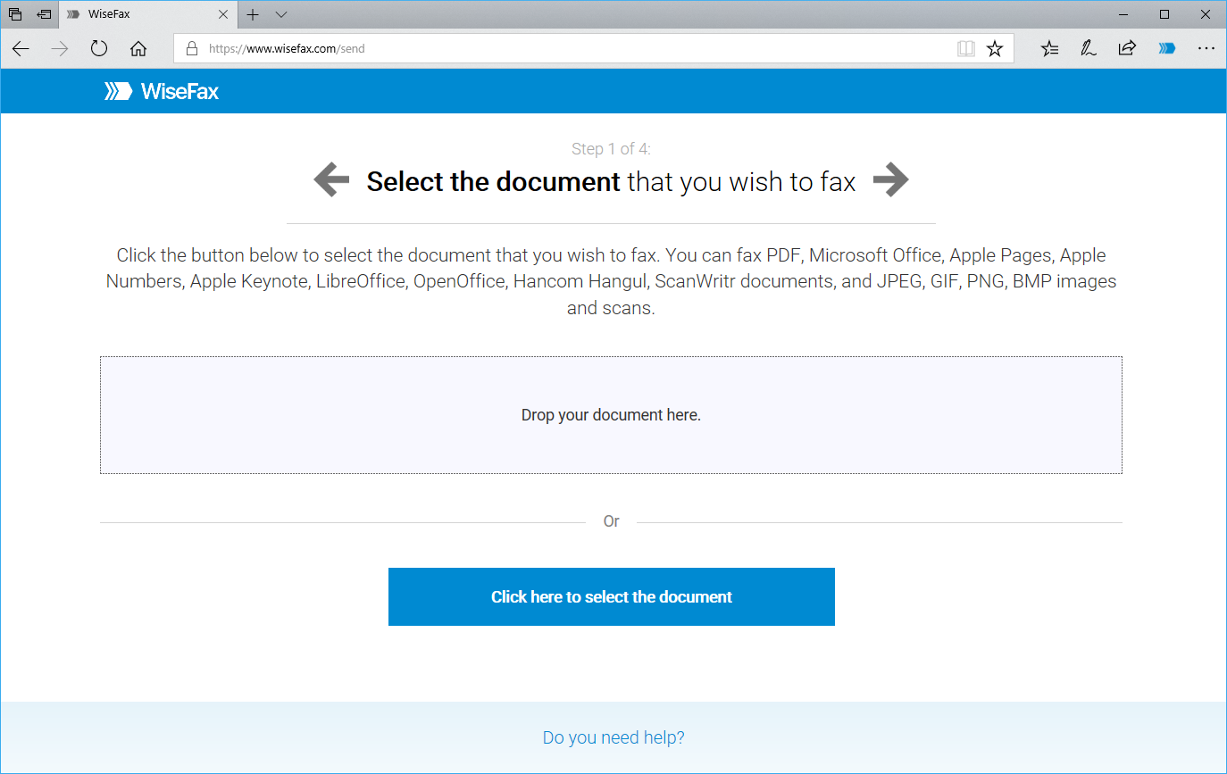Close the WiseFax tab

tap(223, 14)
